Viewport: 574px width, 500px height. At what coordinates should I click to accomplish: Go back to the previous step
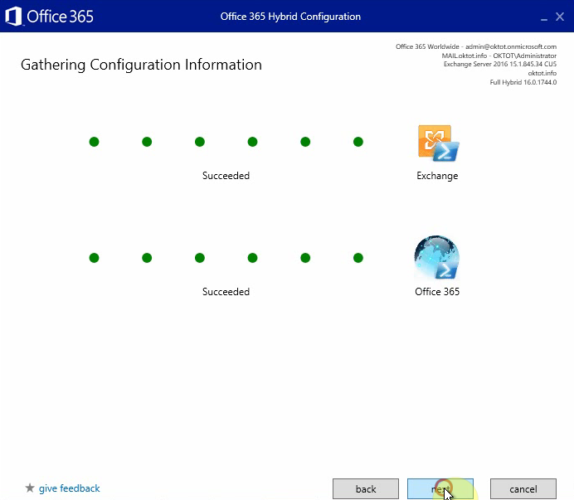coord(366,488)
